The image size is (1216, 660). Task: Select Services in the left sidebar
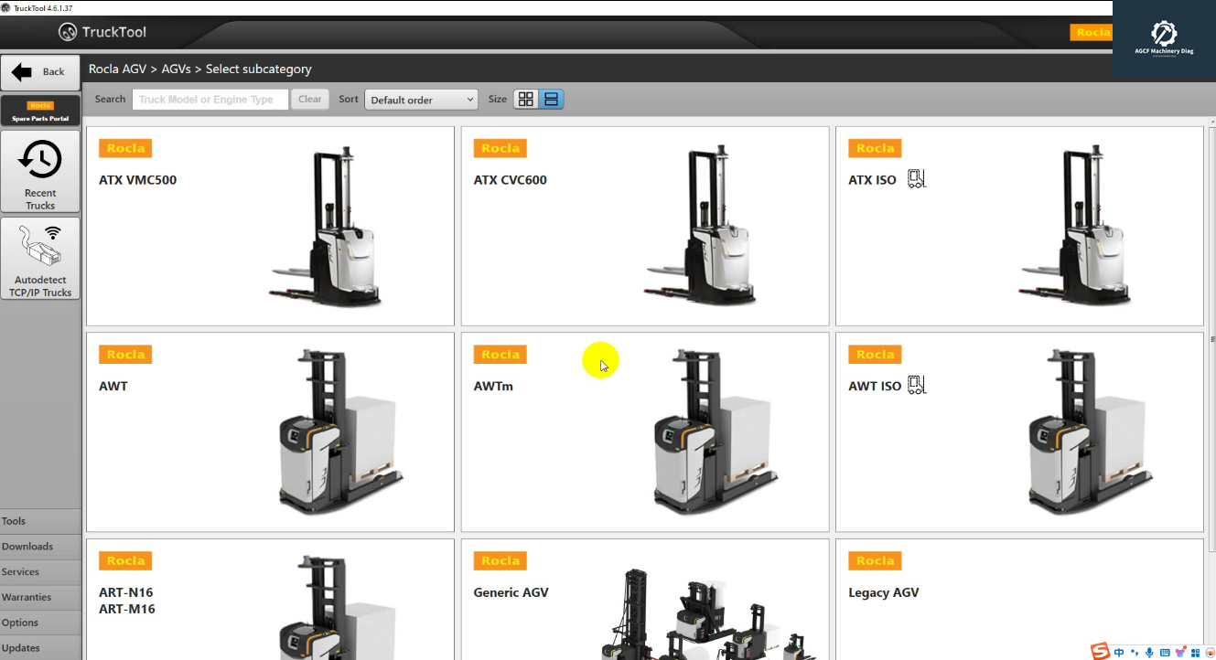[20, 571]
